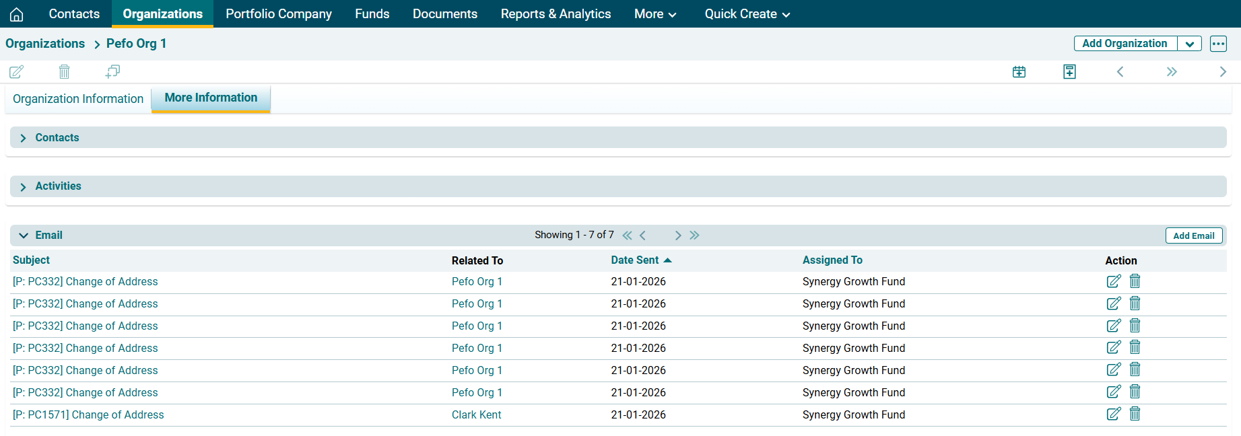Collapse the Email section
1241x436 pixels.
[24, 235]
